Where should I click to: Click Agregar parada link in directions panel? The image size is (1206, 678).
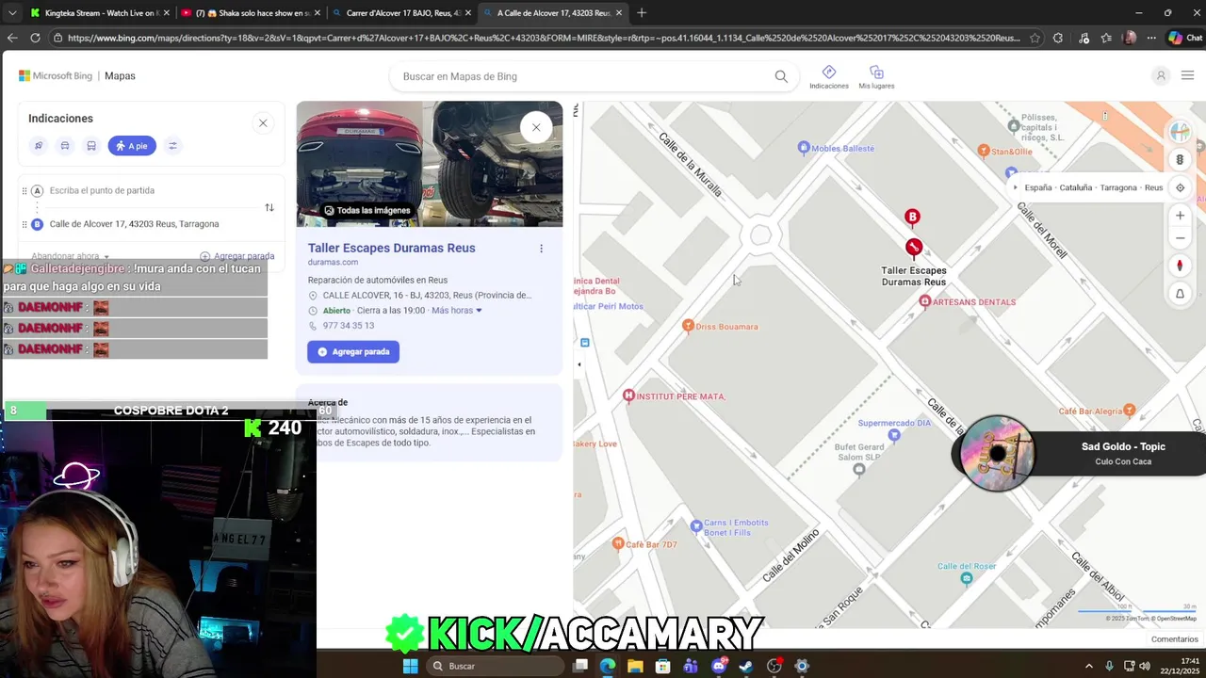point(237,256)
